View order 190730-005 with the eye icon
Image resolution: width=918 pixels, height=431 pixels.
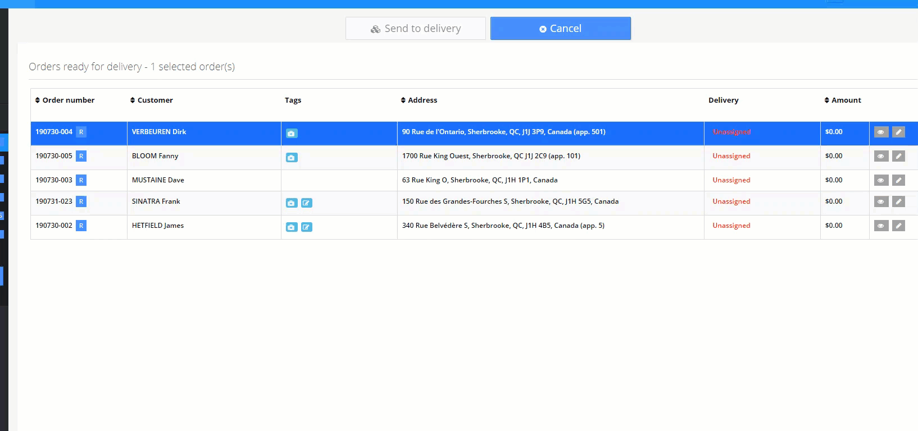pyautogui.click(x=881, y=157)
